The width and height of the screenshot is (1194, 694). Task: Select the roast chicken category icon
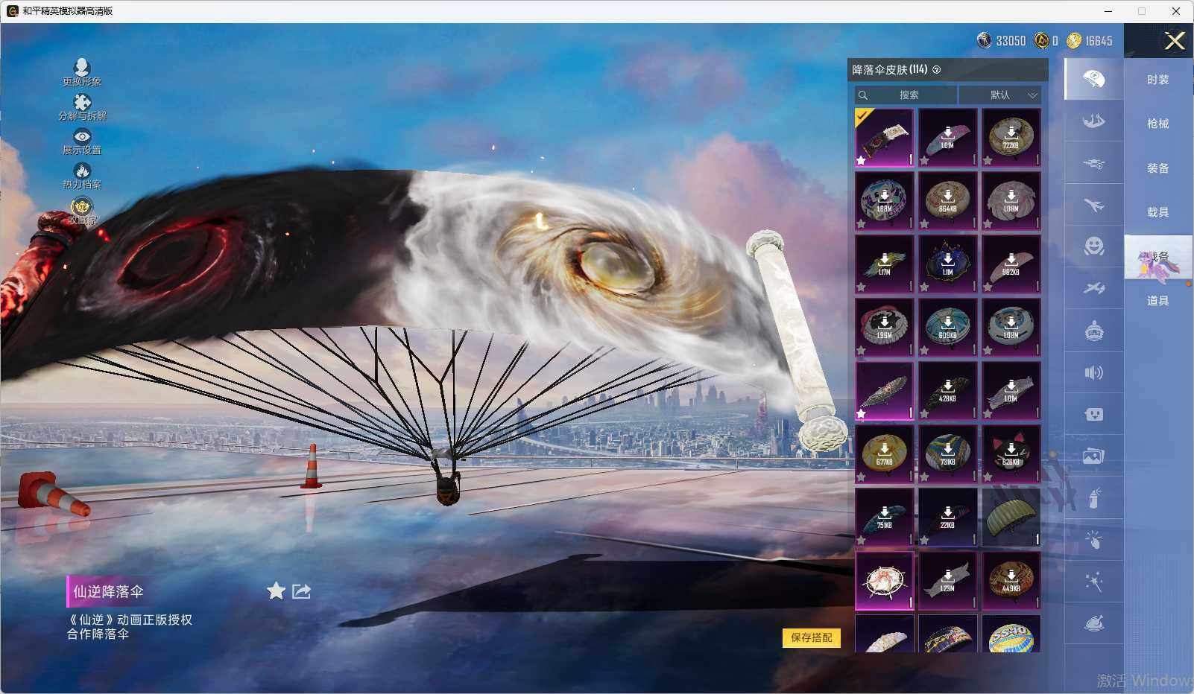1094,624
